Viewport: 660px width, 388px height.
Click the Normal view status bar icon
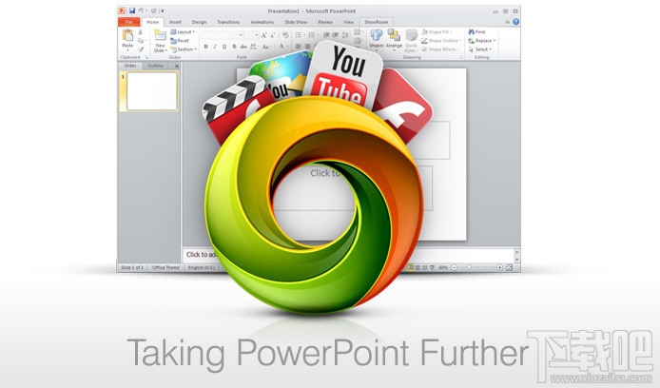(410, 267)
